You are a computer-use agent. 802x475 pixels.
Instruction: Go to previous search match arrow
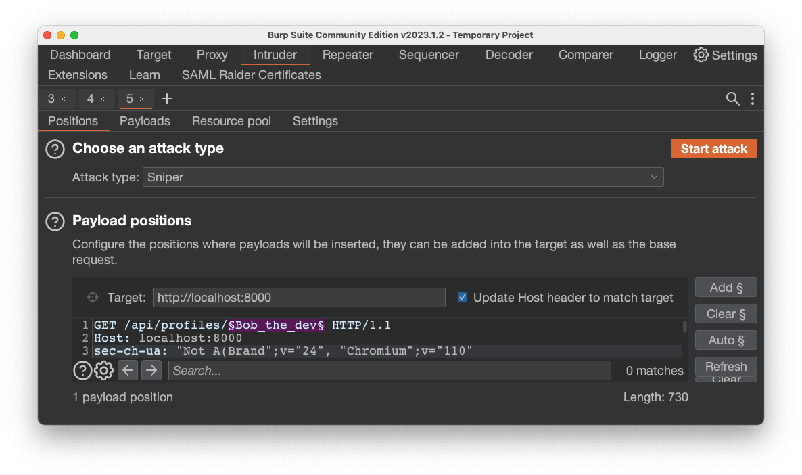click(128, 370)
